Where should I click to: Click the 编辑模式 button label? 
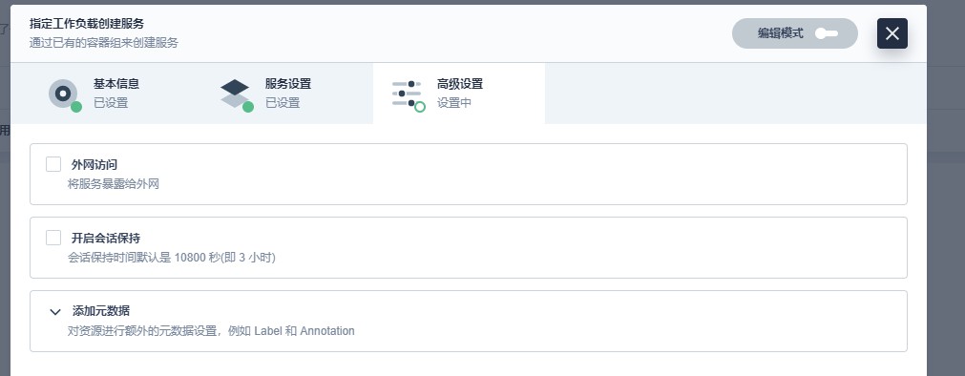point(781,33)
